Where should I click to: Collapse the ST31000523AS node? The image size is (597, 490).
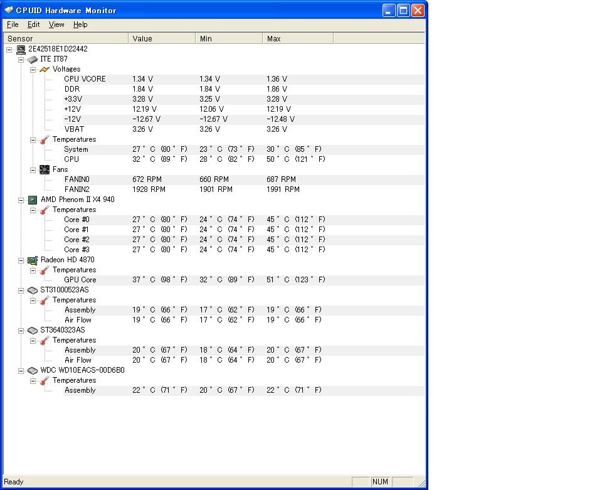coord(21,290)
